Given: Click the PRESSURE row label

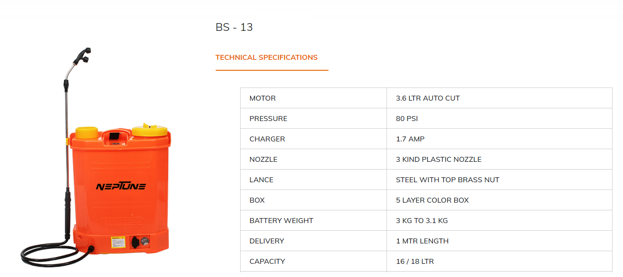Looking at the screenshot, I should [268, 119].
